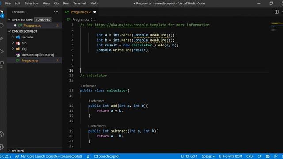Open the Accounts icon in activity bar

pyautogui.click(x=1, y=134)
